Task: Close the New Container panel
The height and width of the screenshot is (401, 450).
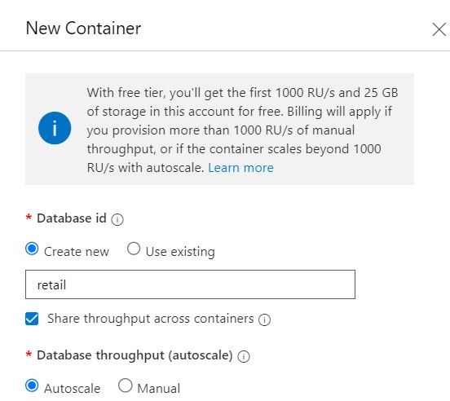Action: point(439,29)
